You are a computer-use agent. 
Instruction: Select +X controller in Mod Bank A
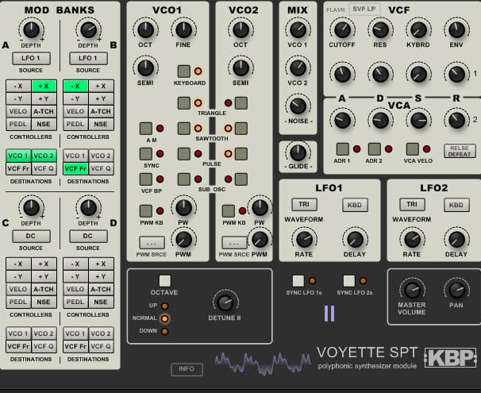(x=44, y=87)
